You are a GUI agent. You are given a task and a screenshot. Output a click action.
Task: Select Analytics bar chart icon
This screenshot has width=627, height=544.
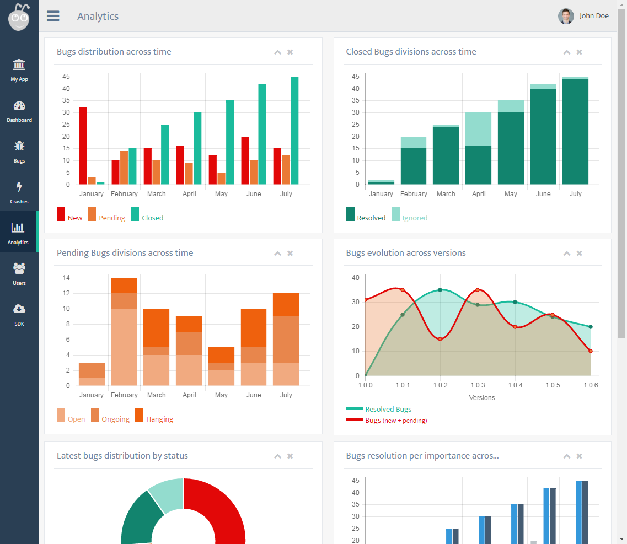(18, 228)
